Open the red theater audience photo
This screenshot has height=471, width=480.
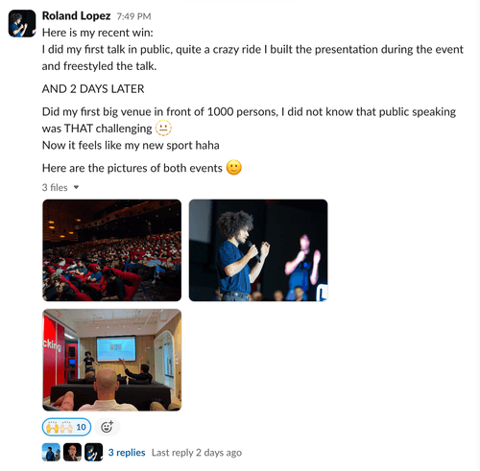[x=111, y=250]
